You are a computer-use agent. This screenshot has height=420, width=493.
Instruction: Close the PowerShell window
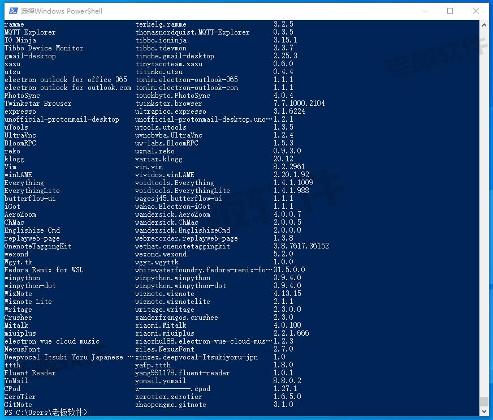[x=477, y=11]
